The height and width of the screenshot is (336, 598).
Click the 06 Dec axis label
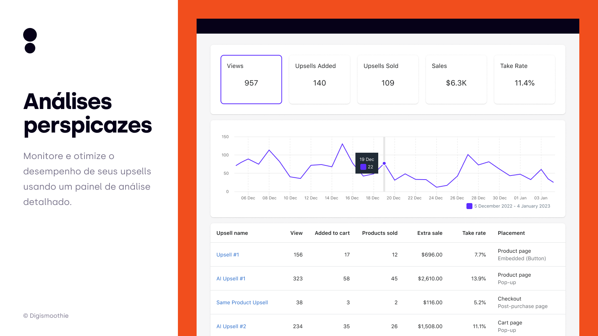[x=248, y=198]
